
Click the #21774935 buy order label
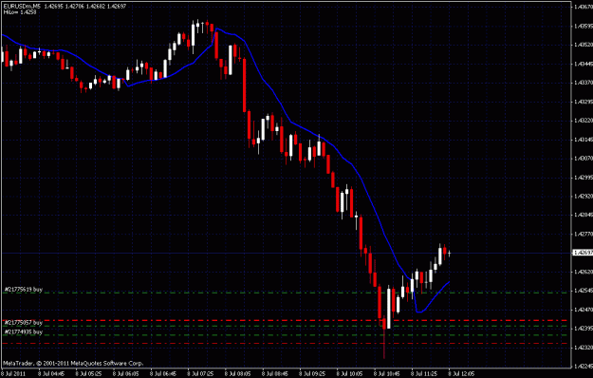[x=24, y=331]
